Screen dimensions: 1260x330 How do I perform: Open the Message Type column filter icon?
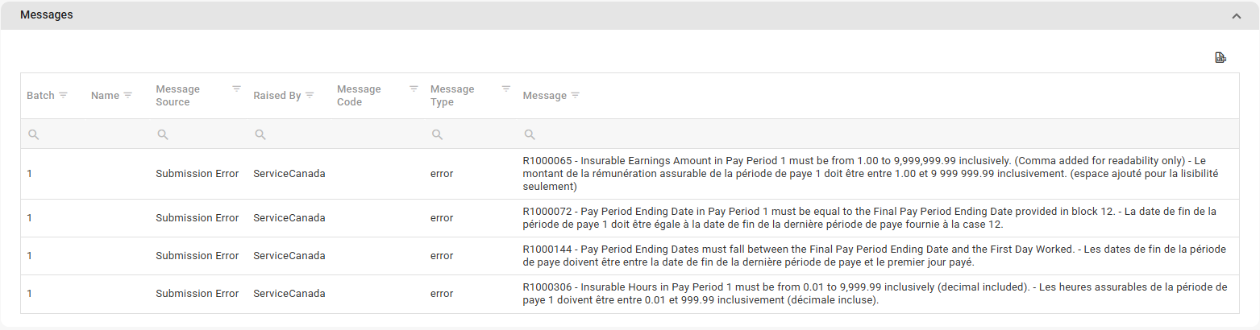[506, 89]
